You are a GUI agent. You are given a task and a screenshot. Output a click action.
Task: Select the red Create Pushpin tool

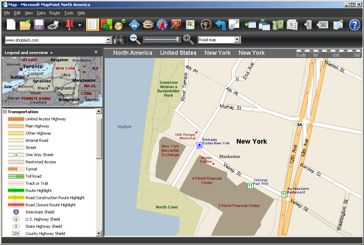coord(69,25)
